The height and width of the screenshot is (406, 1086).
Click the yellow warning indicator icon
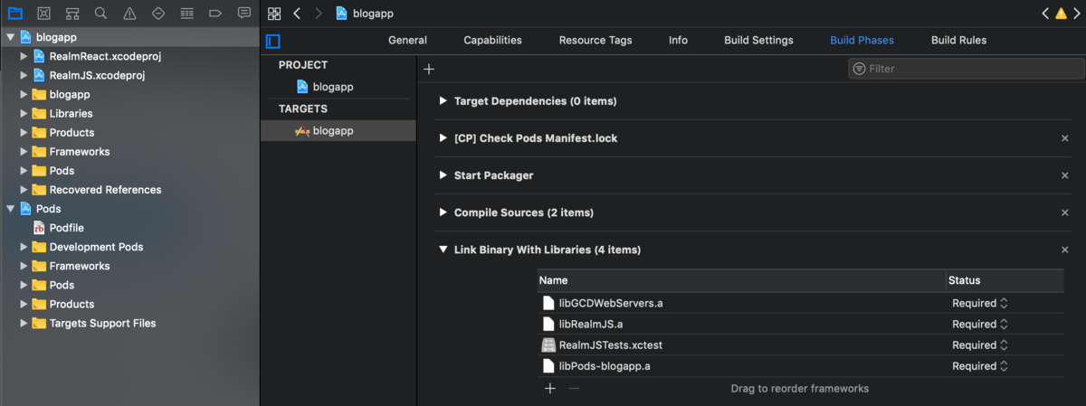[x=1061, y=14]
